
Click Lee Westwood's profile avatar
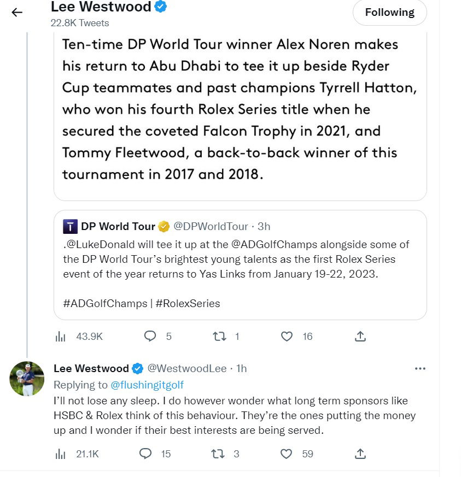point(27,379)
